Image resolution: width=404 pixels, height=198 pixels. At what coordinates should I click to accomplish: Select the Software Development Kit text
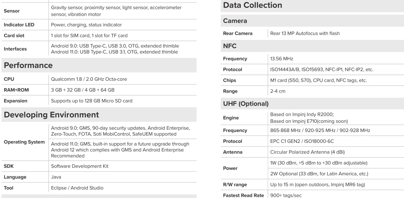click(x=80, y=166)
